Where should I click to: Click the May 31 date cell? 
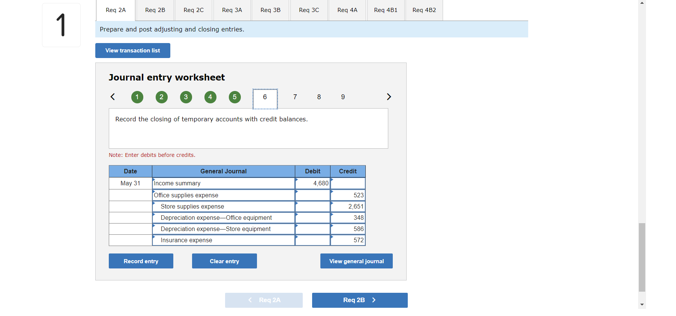(x=131, y=183)
